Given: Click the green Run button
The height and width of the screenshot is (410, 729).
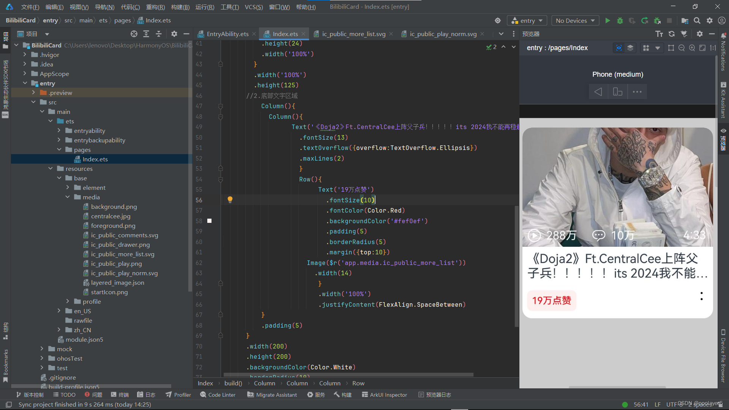Looking at the screenshot, I should 607,20.
